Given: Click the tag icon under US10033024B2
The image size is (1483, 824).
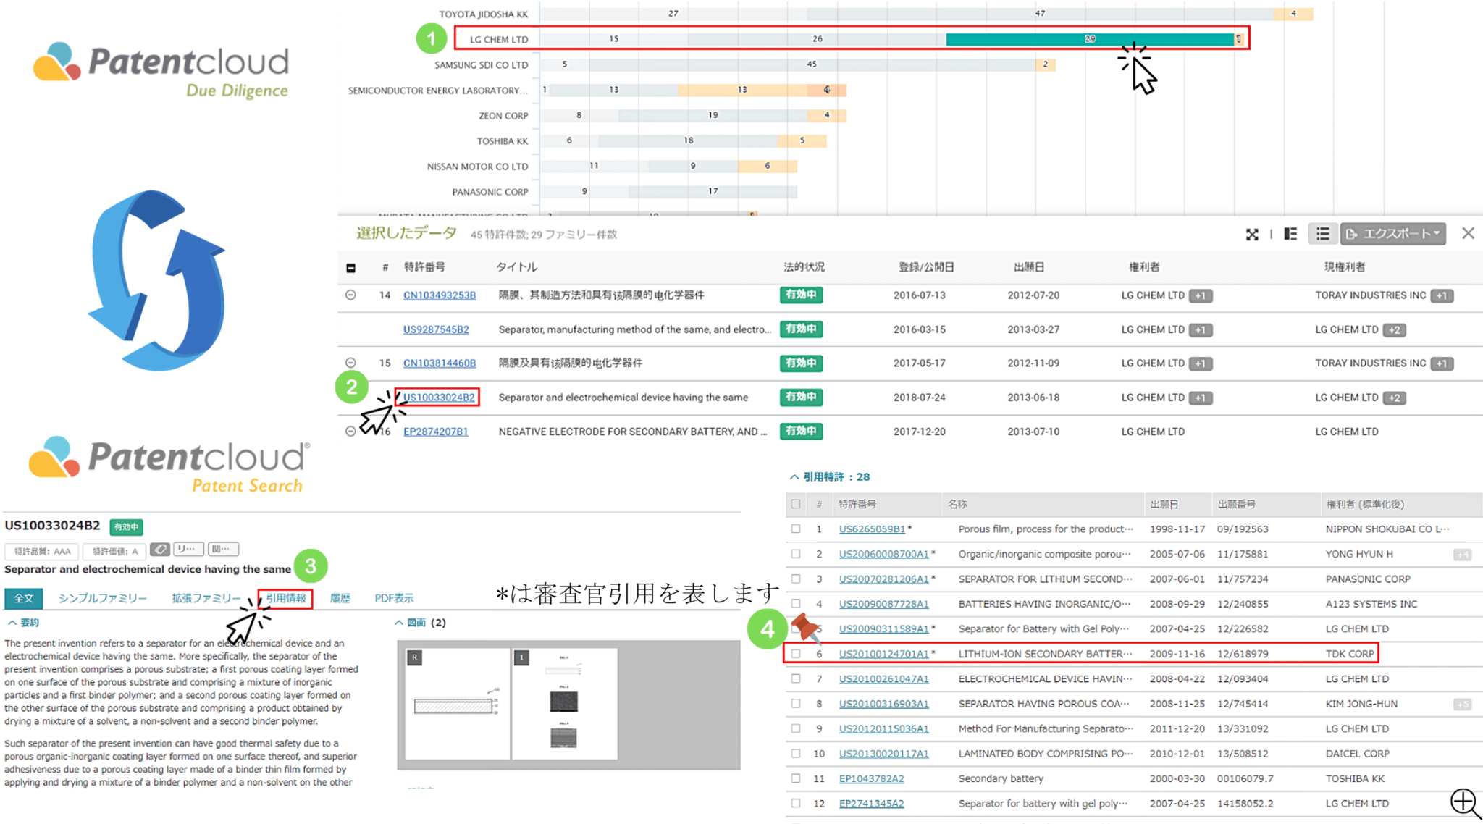Looking at the screenshot, I should [x=160, y=550].
